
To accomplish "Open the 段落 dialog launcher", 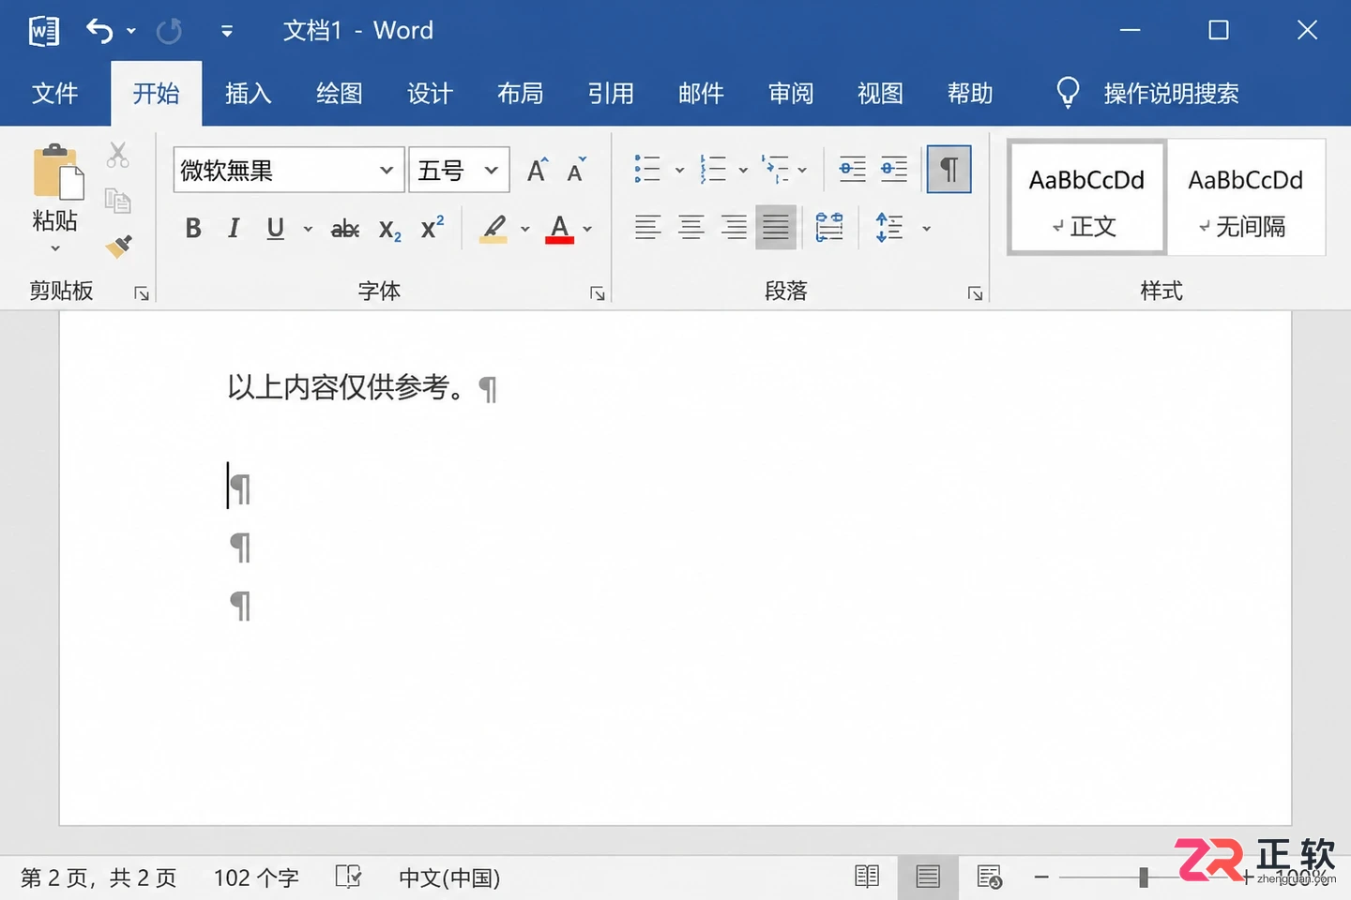I will coord(975,293).
